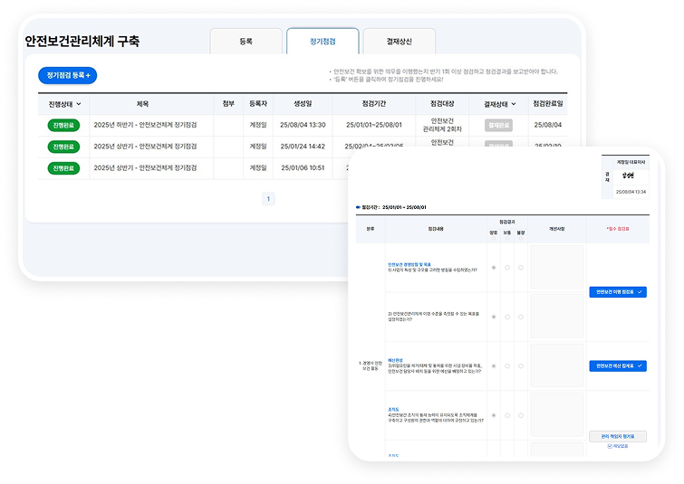This screenshot has width=684, height=484.
Task: Select the 정기점검 tab
Action: point(323,42)
